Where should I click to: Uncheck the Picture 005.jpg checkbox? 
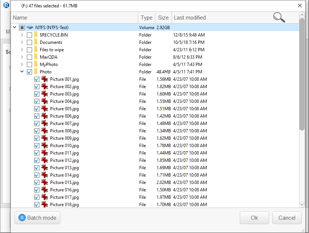pyautogui.click(x=37, y=109)
